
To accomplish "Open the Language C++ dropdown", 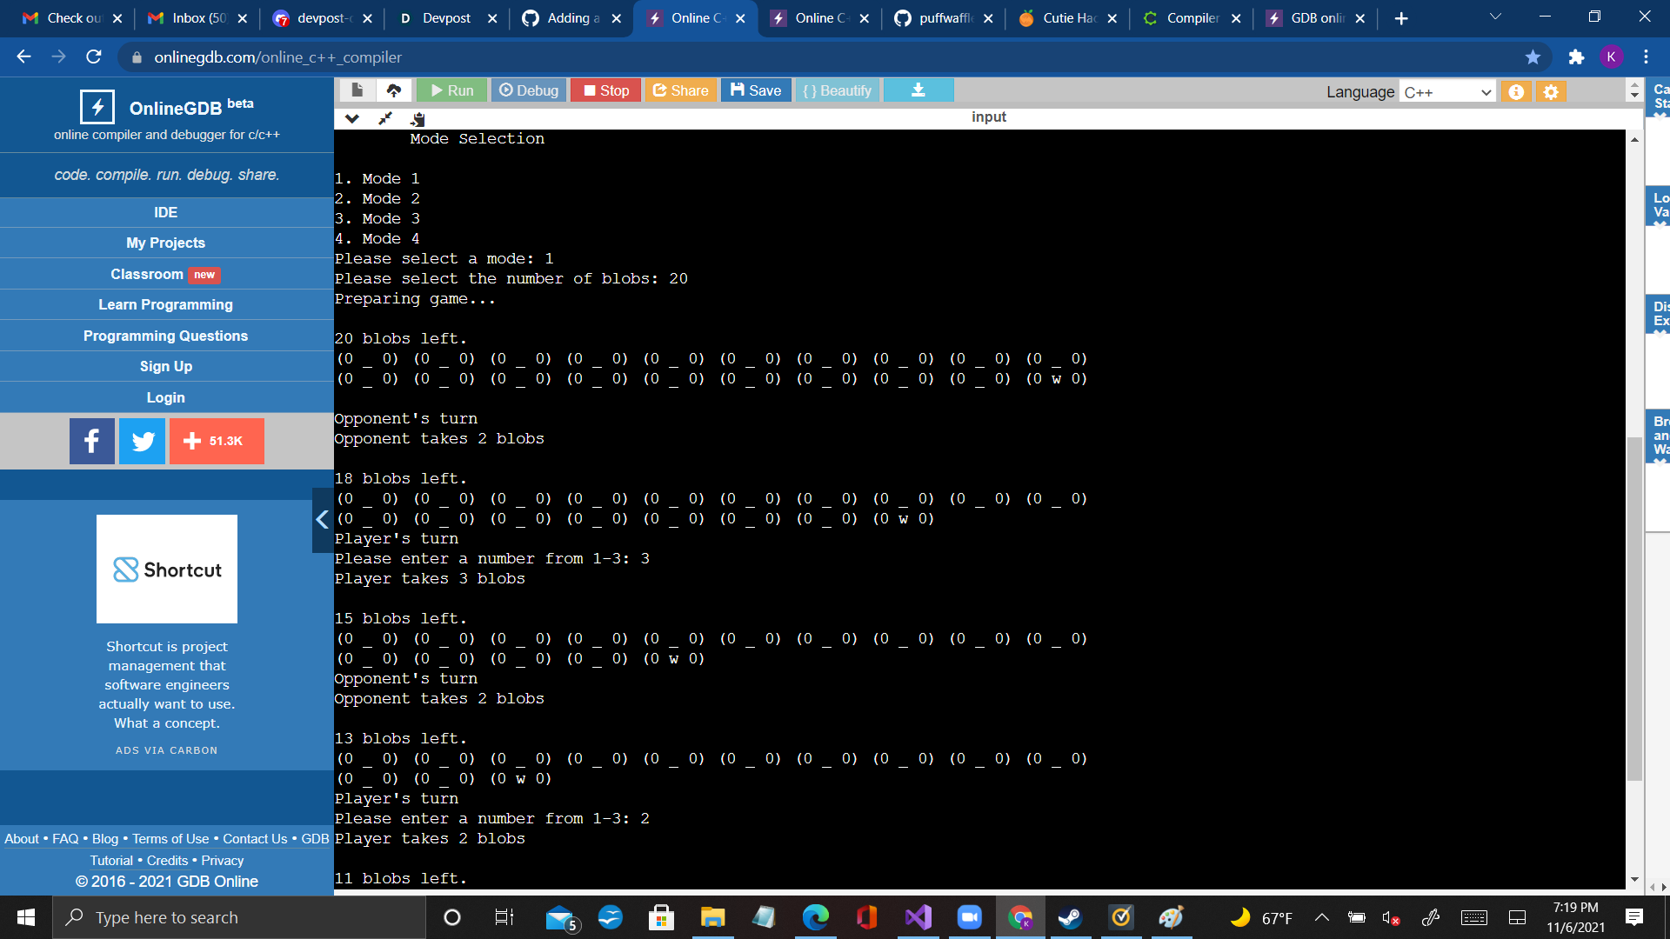I will [1447, 91].
